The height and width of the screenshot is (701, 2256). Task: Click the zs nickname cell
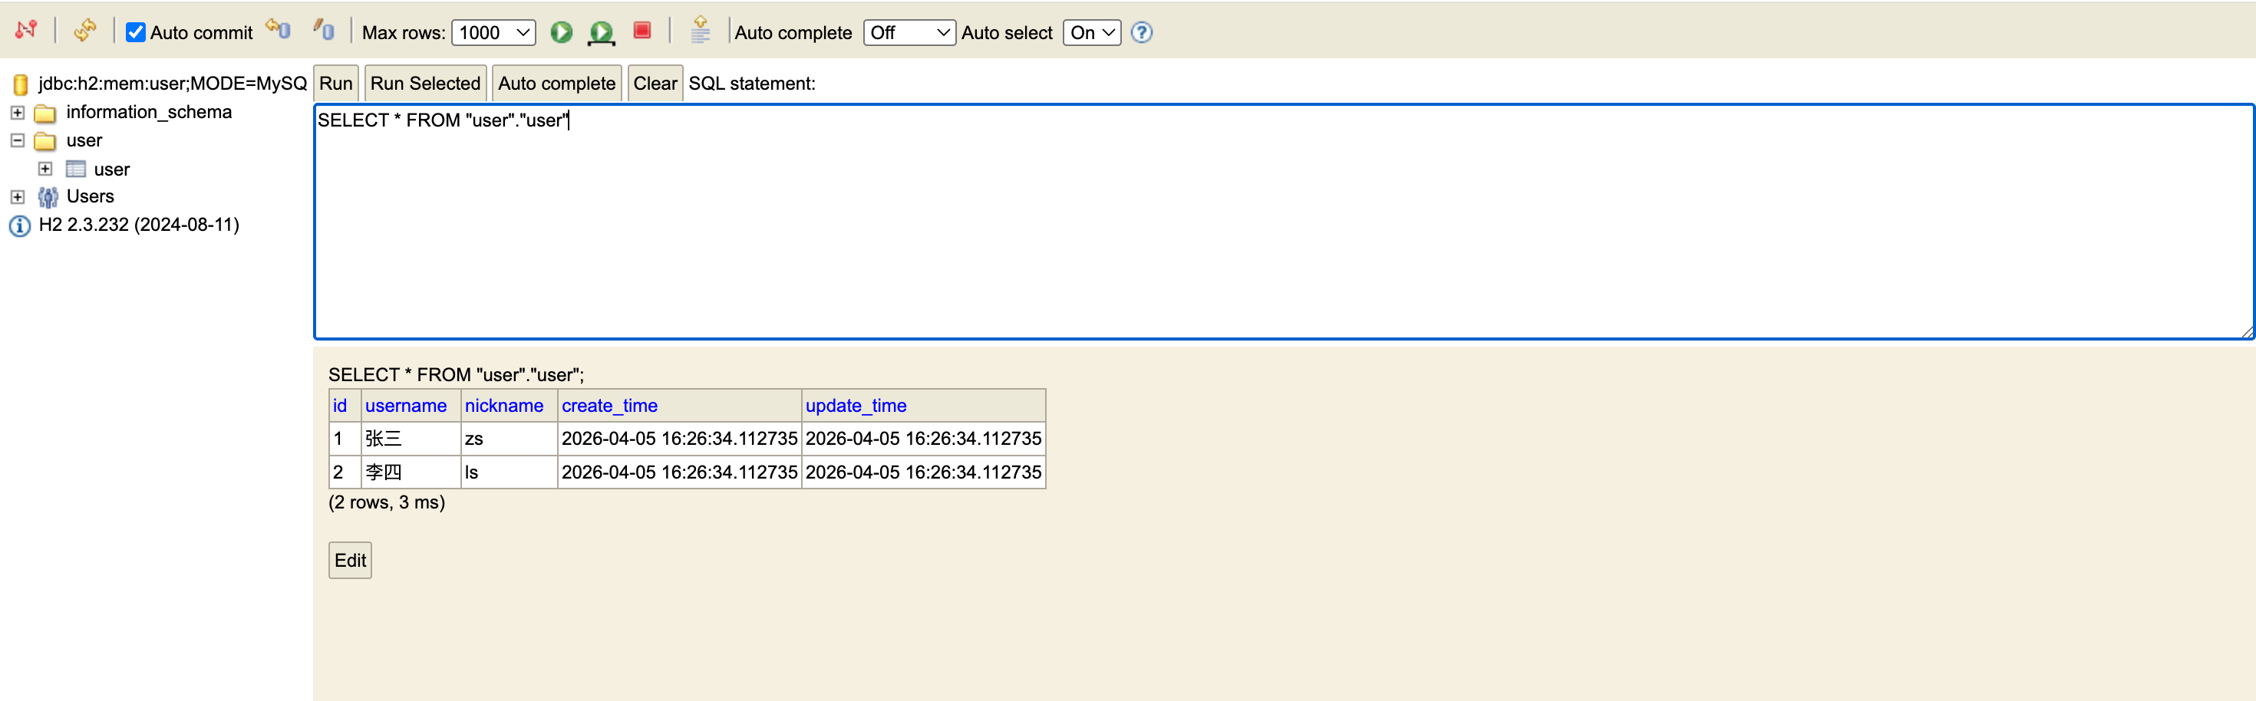(509, 439)
